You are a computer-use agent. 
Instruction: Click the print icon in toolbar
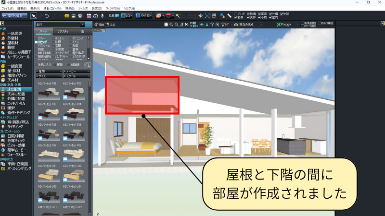click(80, 16)
